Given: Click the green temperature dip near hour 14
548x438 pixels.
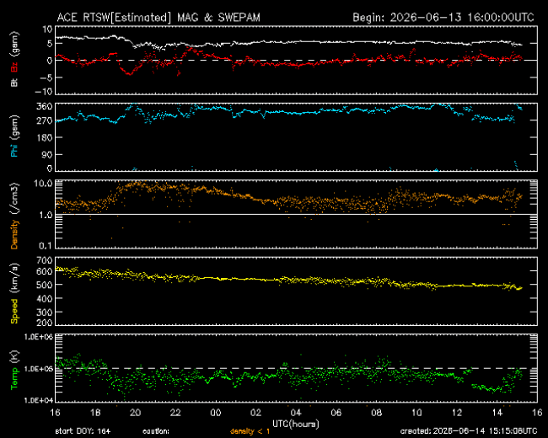Looking at the screenshot, I should tap(493, 389).
